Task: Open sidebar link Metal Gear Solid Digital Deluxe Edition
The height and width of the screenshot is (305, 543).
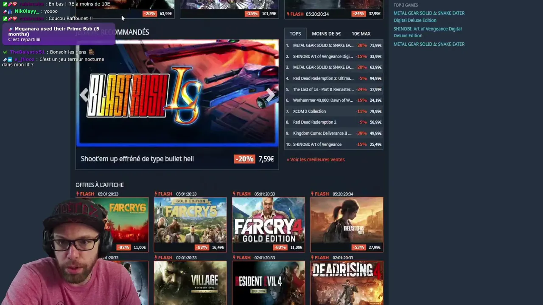Action: [429, 17]
